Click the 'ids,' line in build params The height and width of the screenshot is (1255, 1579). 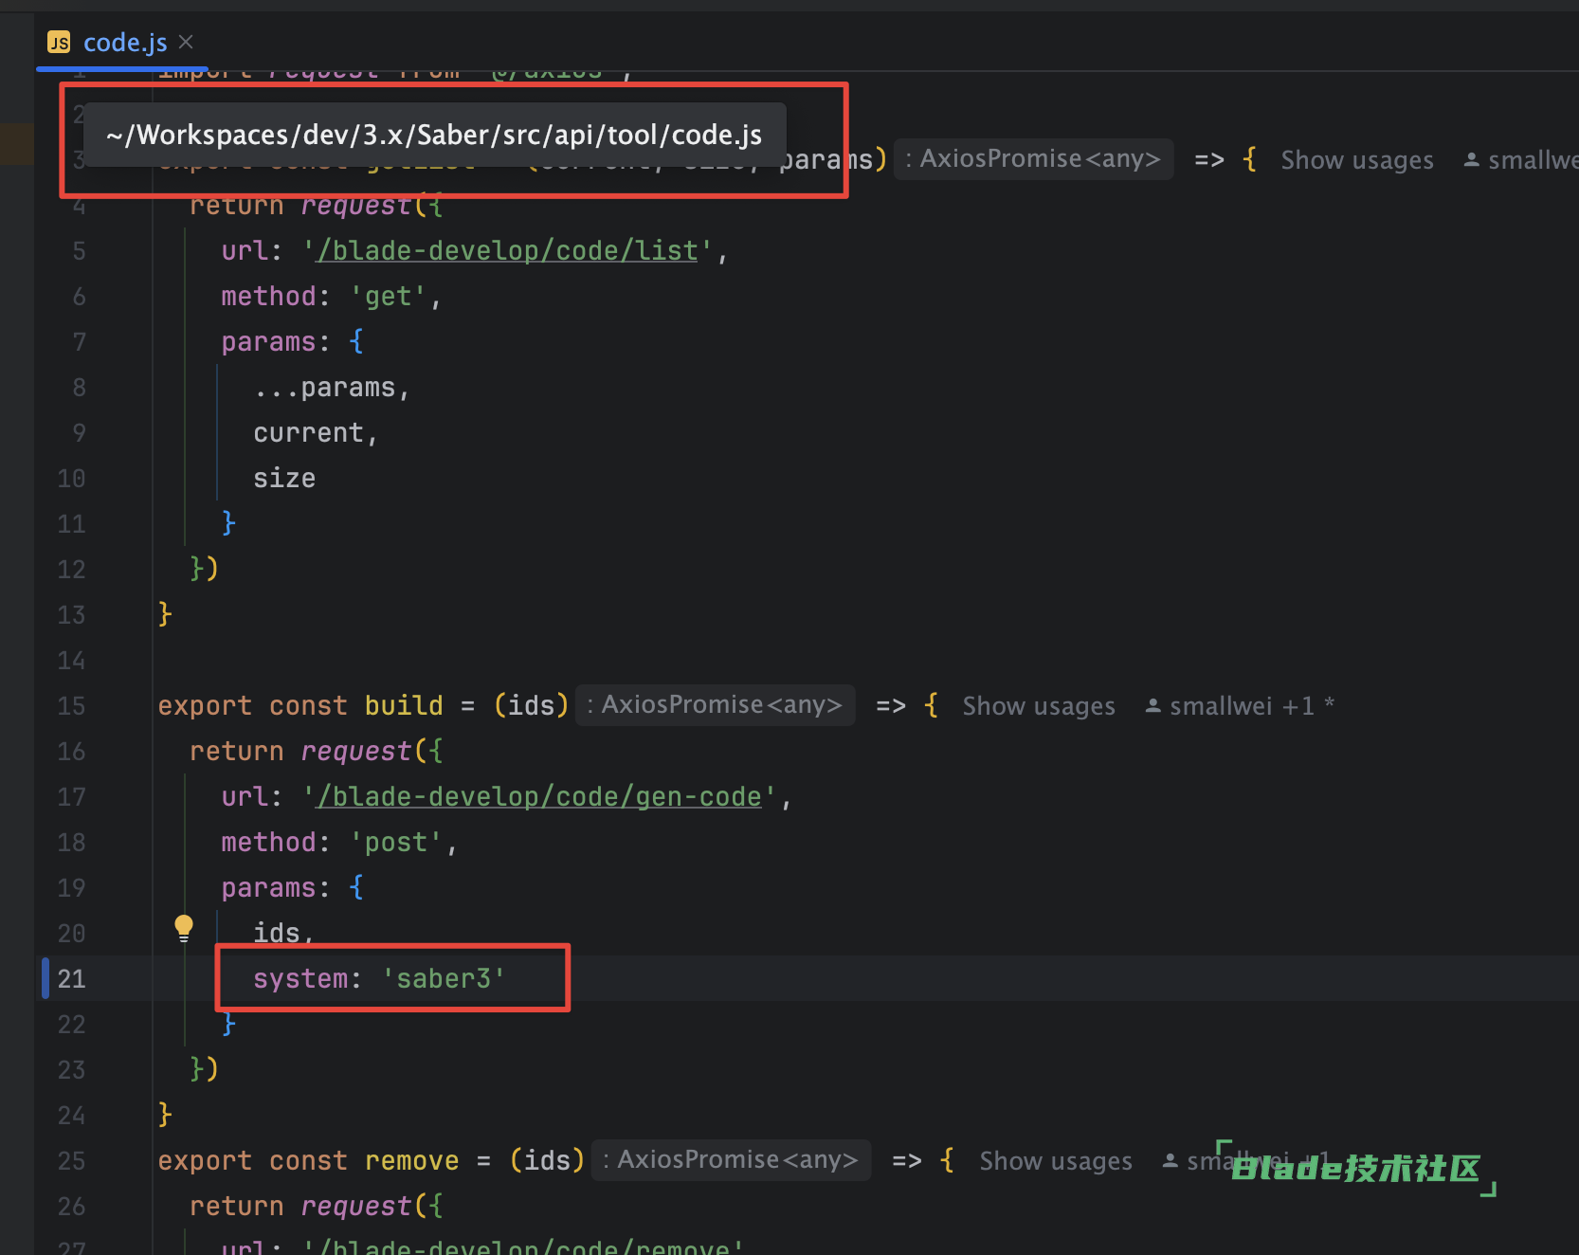[283, 934]
